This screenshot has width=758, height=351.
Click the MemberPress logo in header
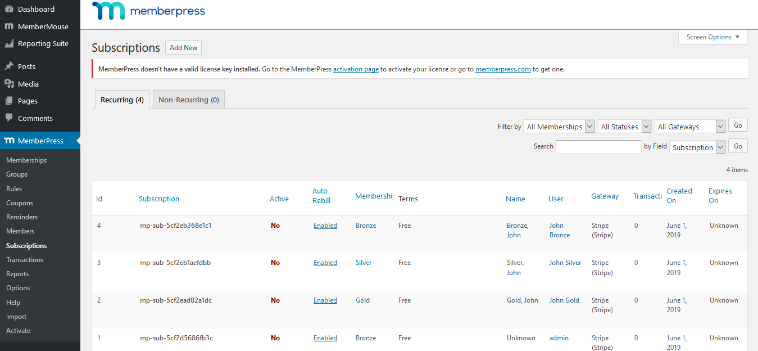[x=148, y=11]
